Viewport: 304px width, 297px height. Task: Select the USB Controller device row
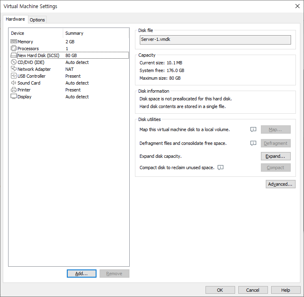(69, 76)
